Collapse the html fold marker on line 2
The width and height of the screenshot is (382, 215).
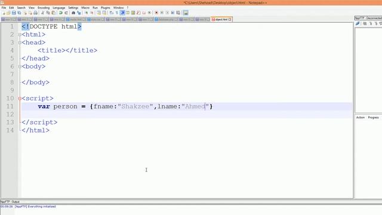pyautogui.click(x=20, y=35)
